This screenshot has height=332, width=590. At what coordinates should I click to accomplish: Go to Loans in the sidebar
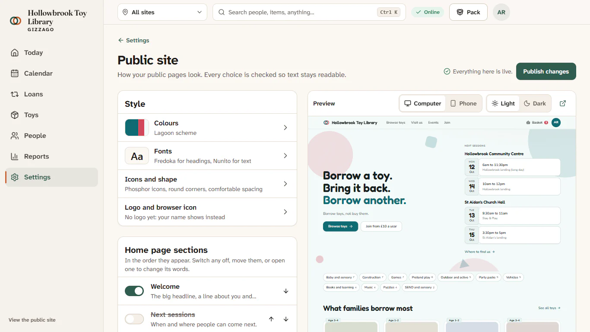tap(52, 94)
